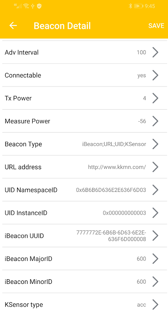Tap the back arrow icon
This screenshot has height=312, width=168.
click(13, 25)
